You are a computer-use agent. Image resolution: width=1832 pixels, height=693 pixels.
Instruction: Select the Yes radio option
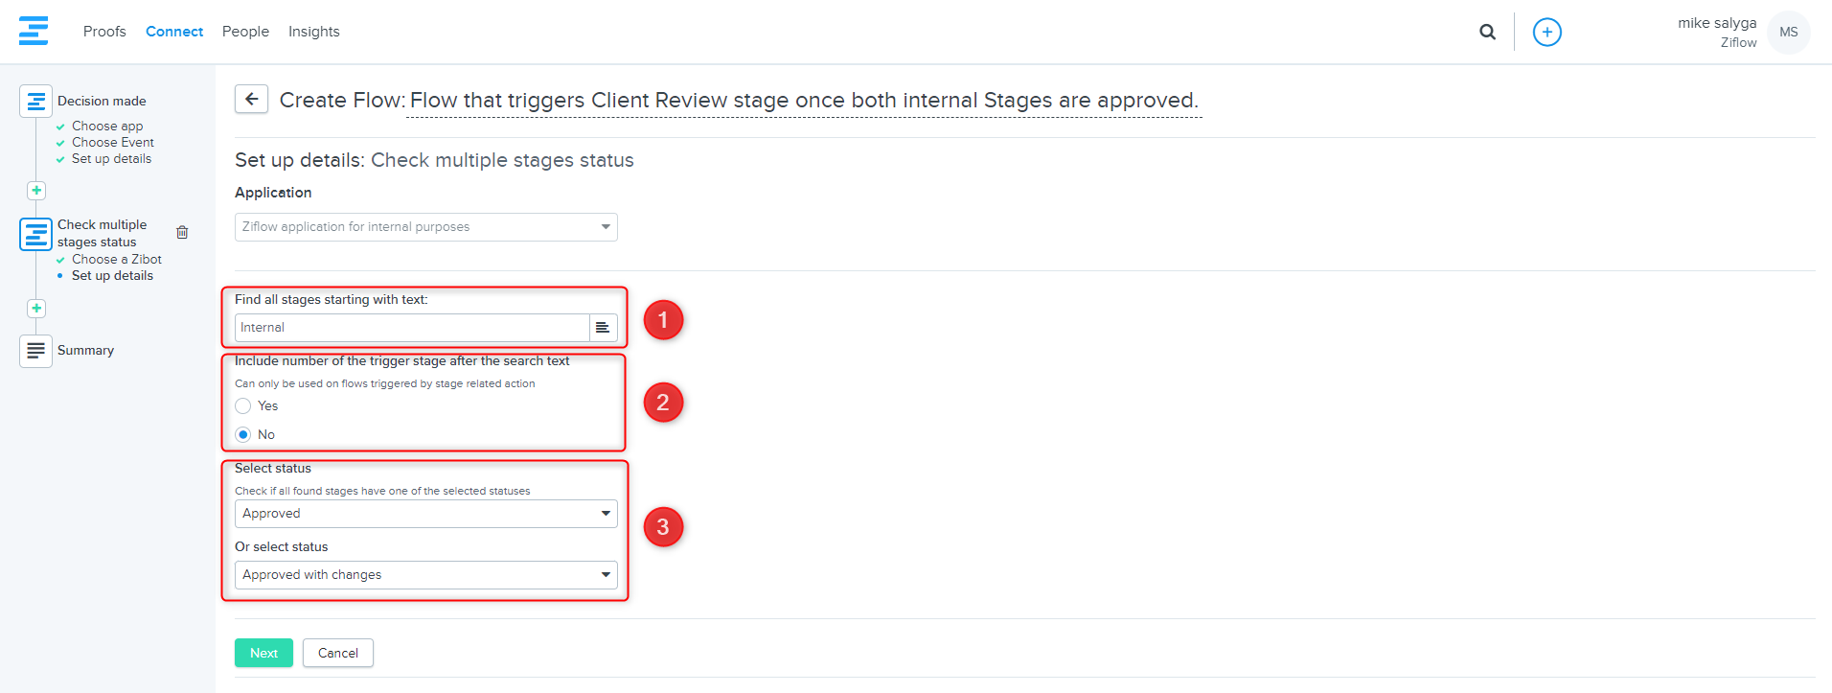point(243,406)
